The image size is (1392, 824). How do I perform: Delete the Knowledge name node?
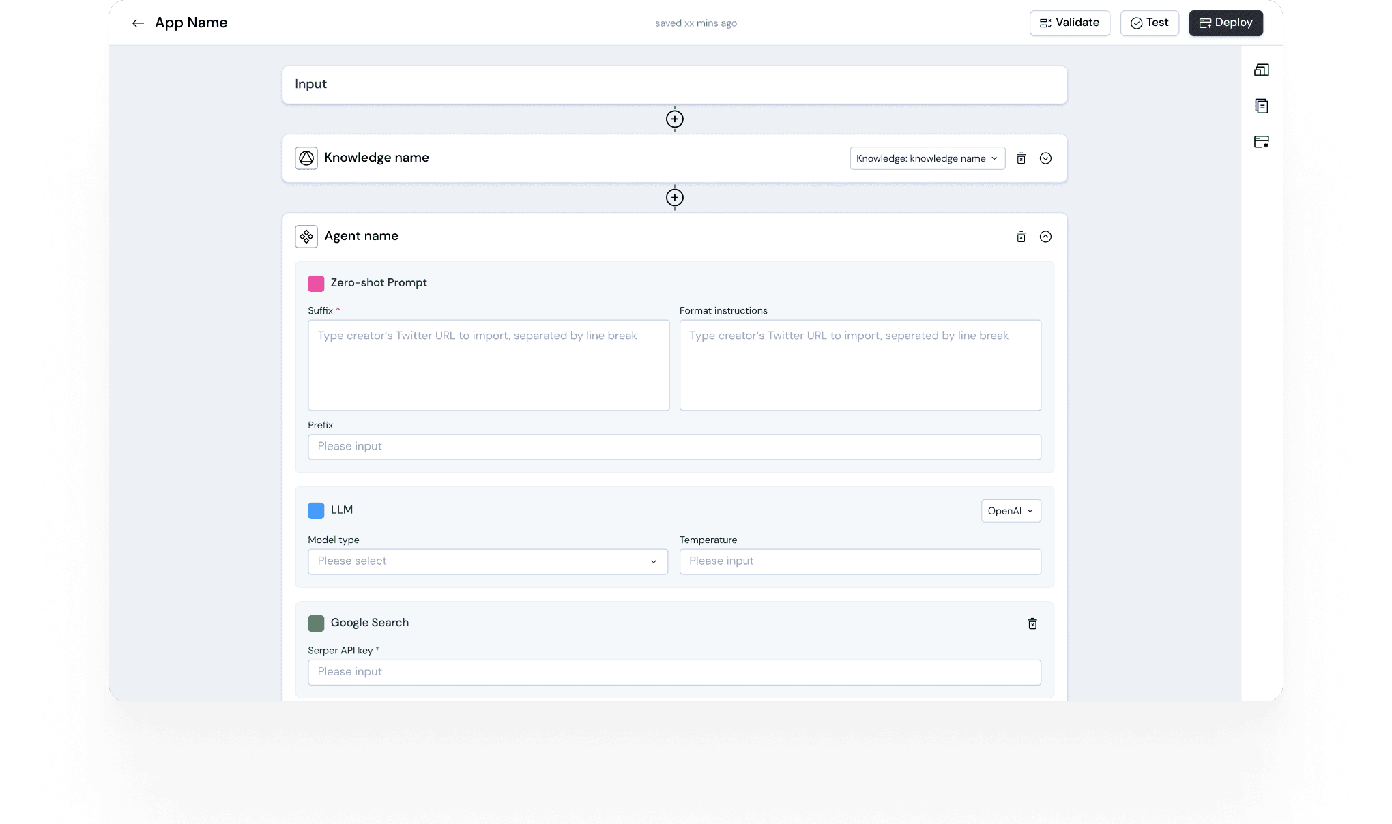pos(1021,158)
